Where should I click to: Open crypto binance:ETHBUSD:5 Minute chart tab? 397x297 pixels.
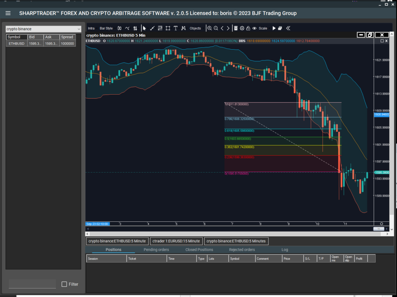click(117, 241)
